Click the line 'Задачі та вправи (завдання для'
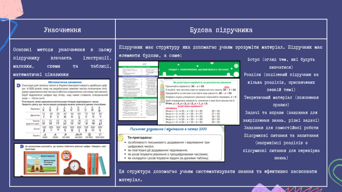 point(281,113)
